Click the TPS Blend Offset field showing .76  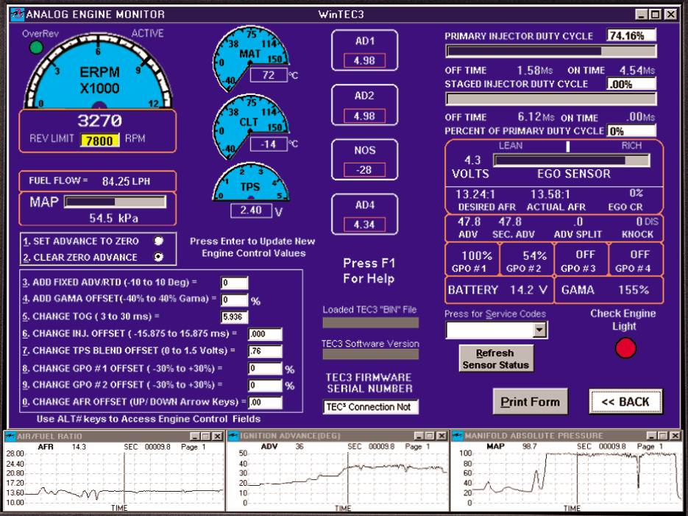(x=265, y=351)
